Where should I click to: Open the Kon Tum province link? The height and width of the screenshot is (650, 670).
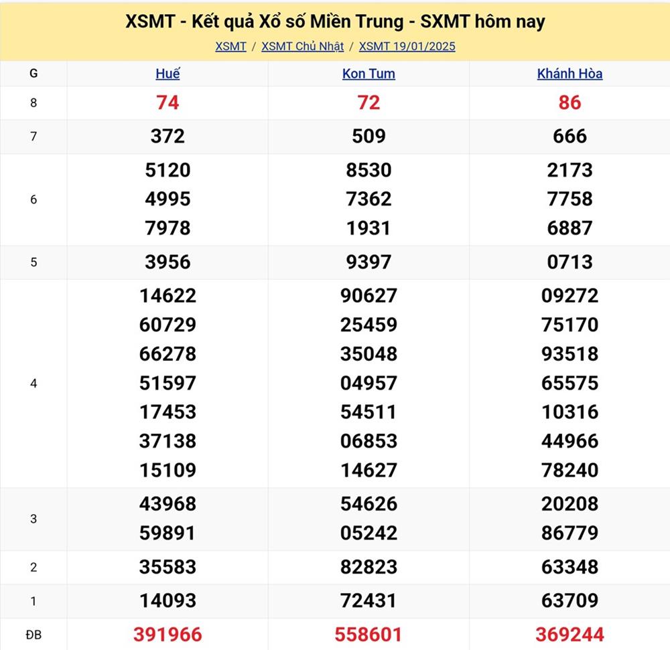coord(368,74)
